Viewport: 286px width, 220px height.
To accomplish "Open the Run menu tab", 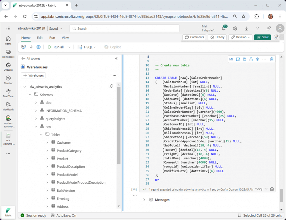I will point(52,38).
